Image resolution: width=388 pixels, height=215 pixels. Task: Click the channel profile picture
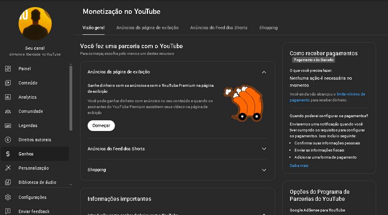click(x=35, y=23)
